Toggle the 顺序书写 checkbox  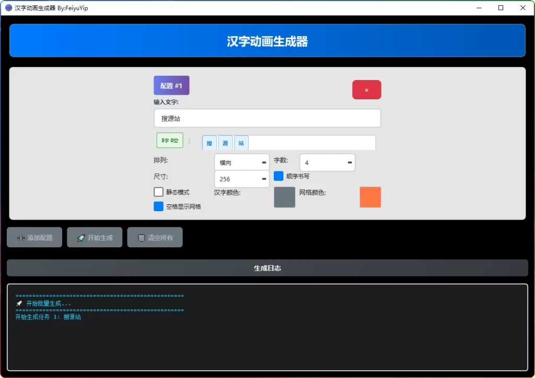click(x=278, y=176)
